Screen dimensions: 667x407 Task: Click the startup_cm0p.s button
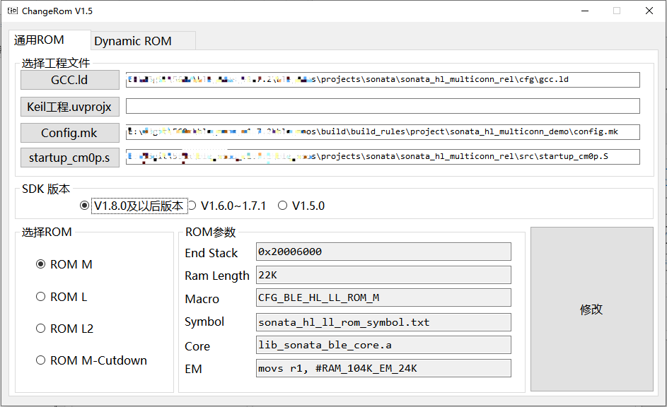[x=70, y=158]
